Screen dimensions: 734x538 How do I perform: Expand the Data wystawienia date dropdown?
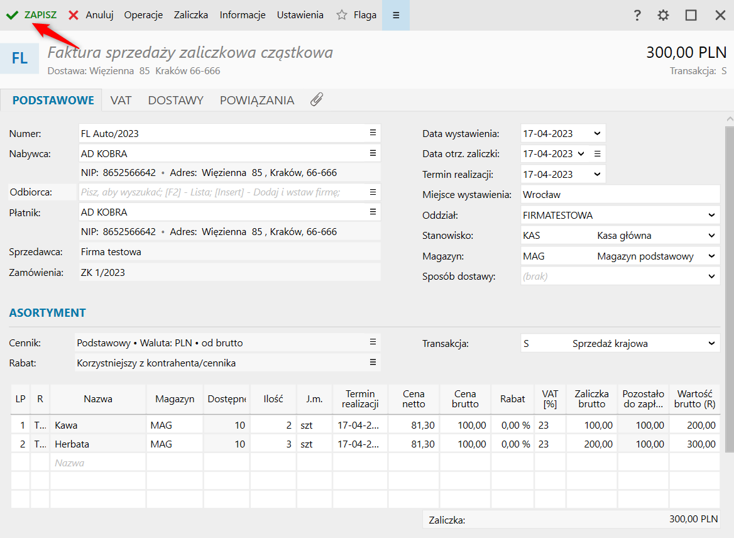[596, 133]
